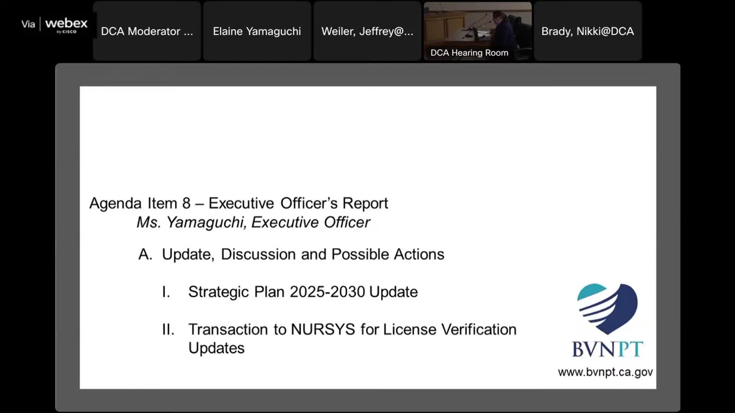Click the Via label beside Webex logo
The width and height of the screenshot is (735, 413).
(x=28, y=24)
